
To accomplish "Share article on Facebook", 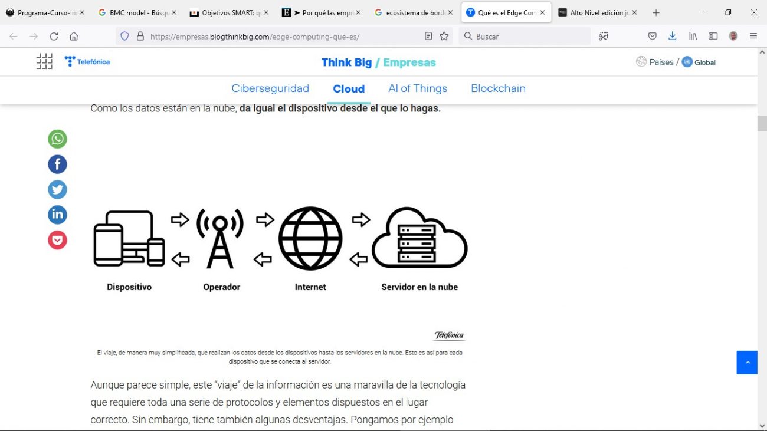I will coord(57,164).
